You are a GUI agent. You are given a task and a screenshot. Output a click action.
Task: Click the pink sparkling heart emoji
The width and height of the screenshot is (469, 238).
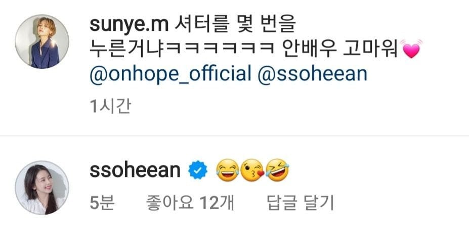point(411,50)
